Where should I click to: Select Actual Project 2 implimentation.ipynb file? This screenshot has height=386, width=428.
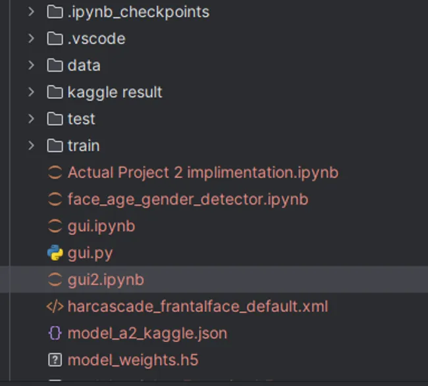coord(203,172)
